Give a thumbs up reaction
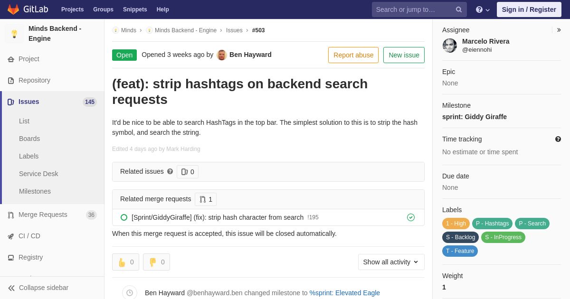 point(125,262)
